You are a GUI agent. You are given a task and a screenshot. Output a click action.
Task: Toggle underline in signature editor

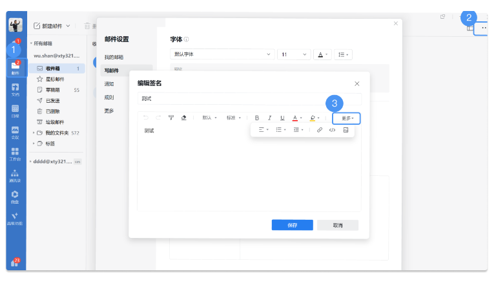click(x=282, y=118)
